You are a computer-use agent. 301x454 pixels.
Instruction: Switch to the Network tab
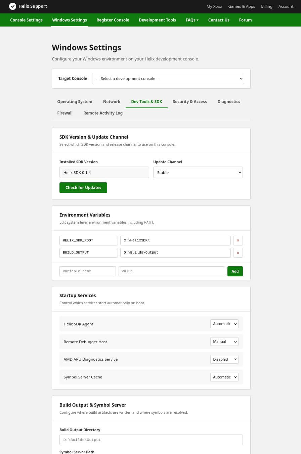pyautogui.click(x=112, y=101)
